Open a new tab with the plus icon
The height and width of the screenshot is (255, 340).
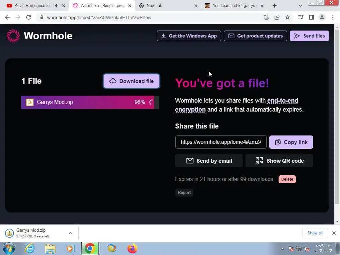tap(275, 6)
